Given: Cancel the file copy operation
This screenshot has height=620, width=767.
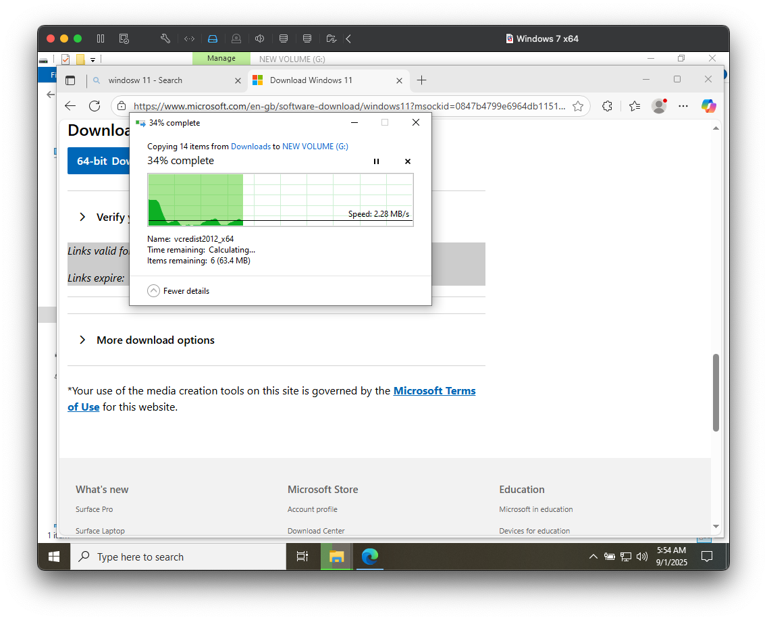Looking at the screenshot, I should point(408,161).
